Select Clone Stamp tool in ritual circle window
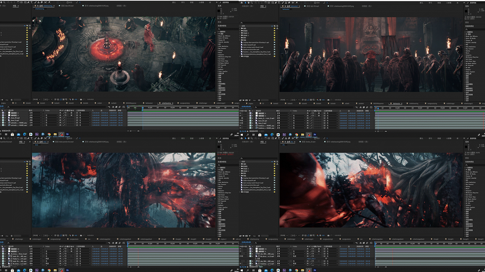The height and width of the screenshot is (272, 485). (x=38, y=2)
